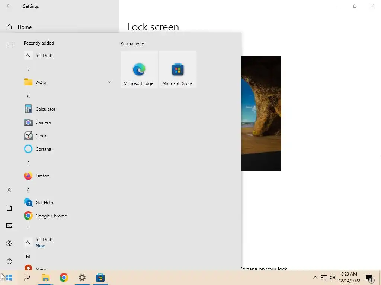The width and height of the screenshot is (381, 285).
Task: Open Pictures from the Start sidebar
Action: [x=9, y=226]
